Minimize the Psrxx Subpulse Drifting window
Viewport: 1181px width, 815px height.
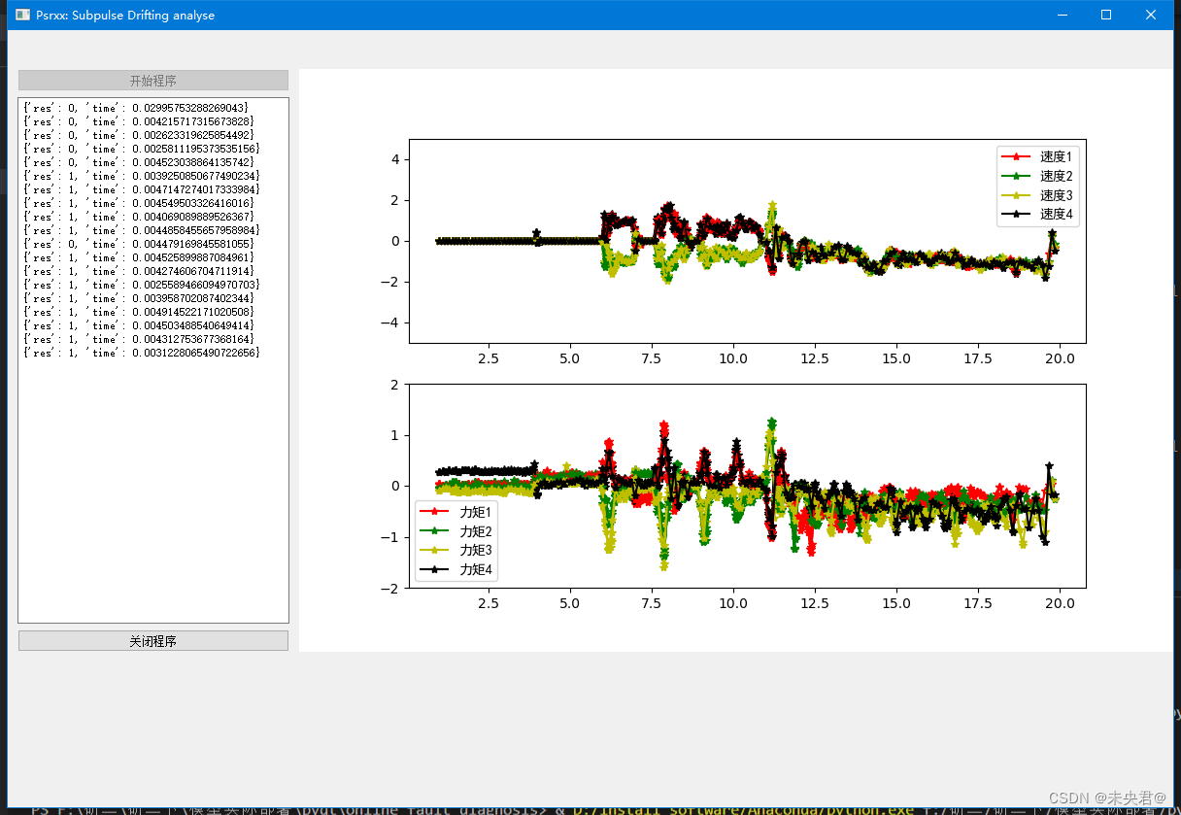click(1062, 15)
